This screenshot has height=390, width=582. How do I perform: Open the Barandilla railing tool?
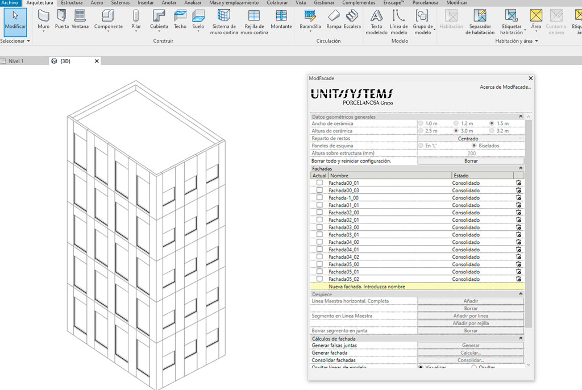tap(310, 19)
